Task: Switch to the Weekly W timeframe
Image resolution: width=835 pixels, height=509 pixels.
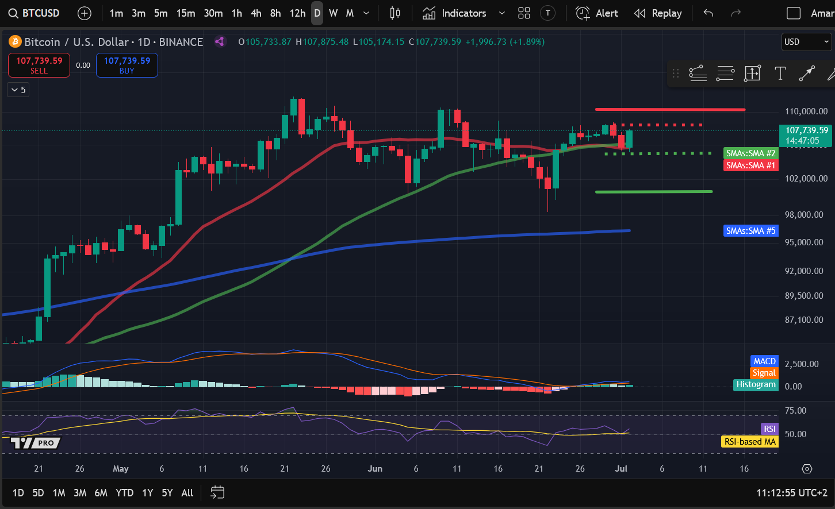Action: point(334,13)
